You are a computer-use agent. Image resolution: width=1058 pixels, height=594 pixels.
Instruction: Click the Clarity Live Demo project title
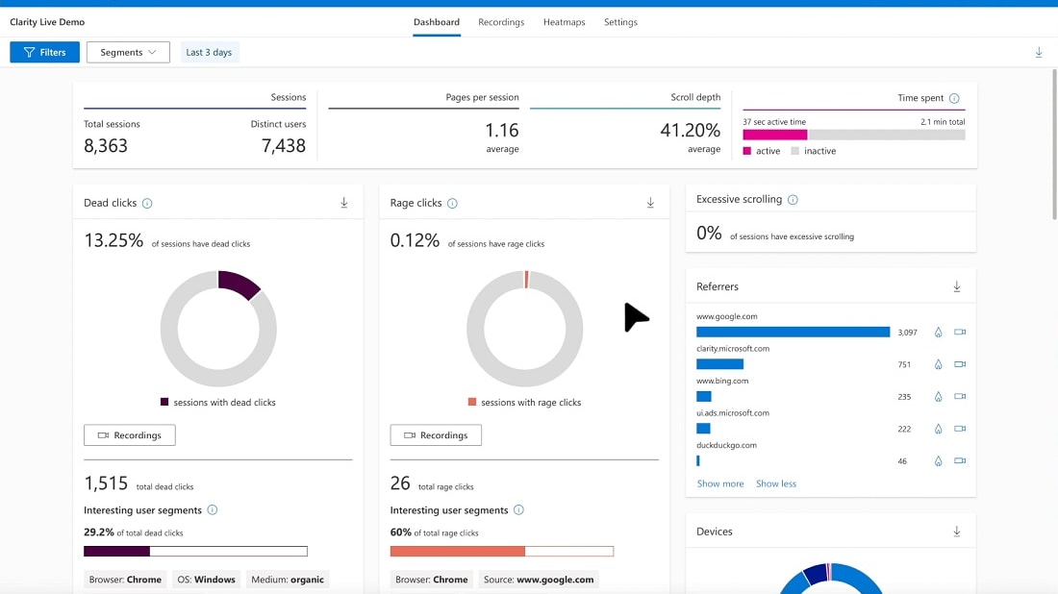pos(47,22)
